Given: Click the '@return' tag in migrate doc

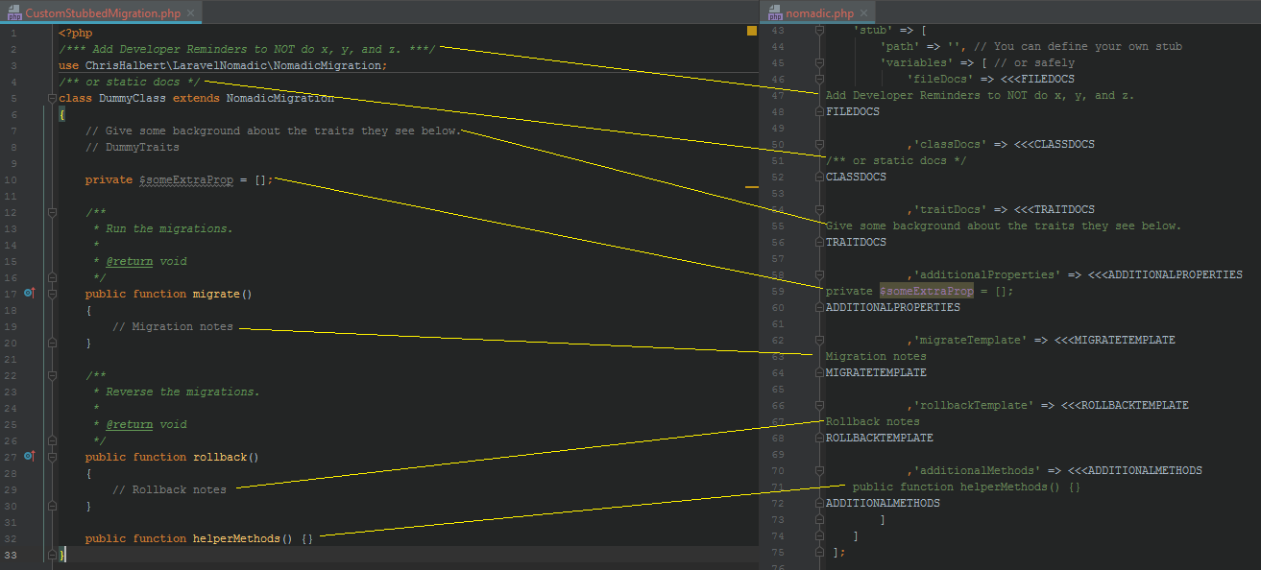Looking at the screenshot, I should pyautogui.click(x=130, y=261).
